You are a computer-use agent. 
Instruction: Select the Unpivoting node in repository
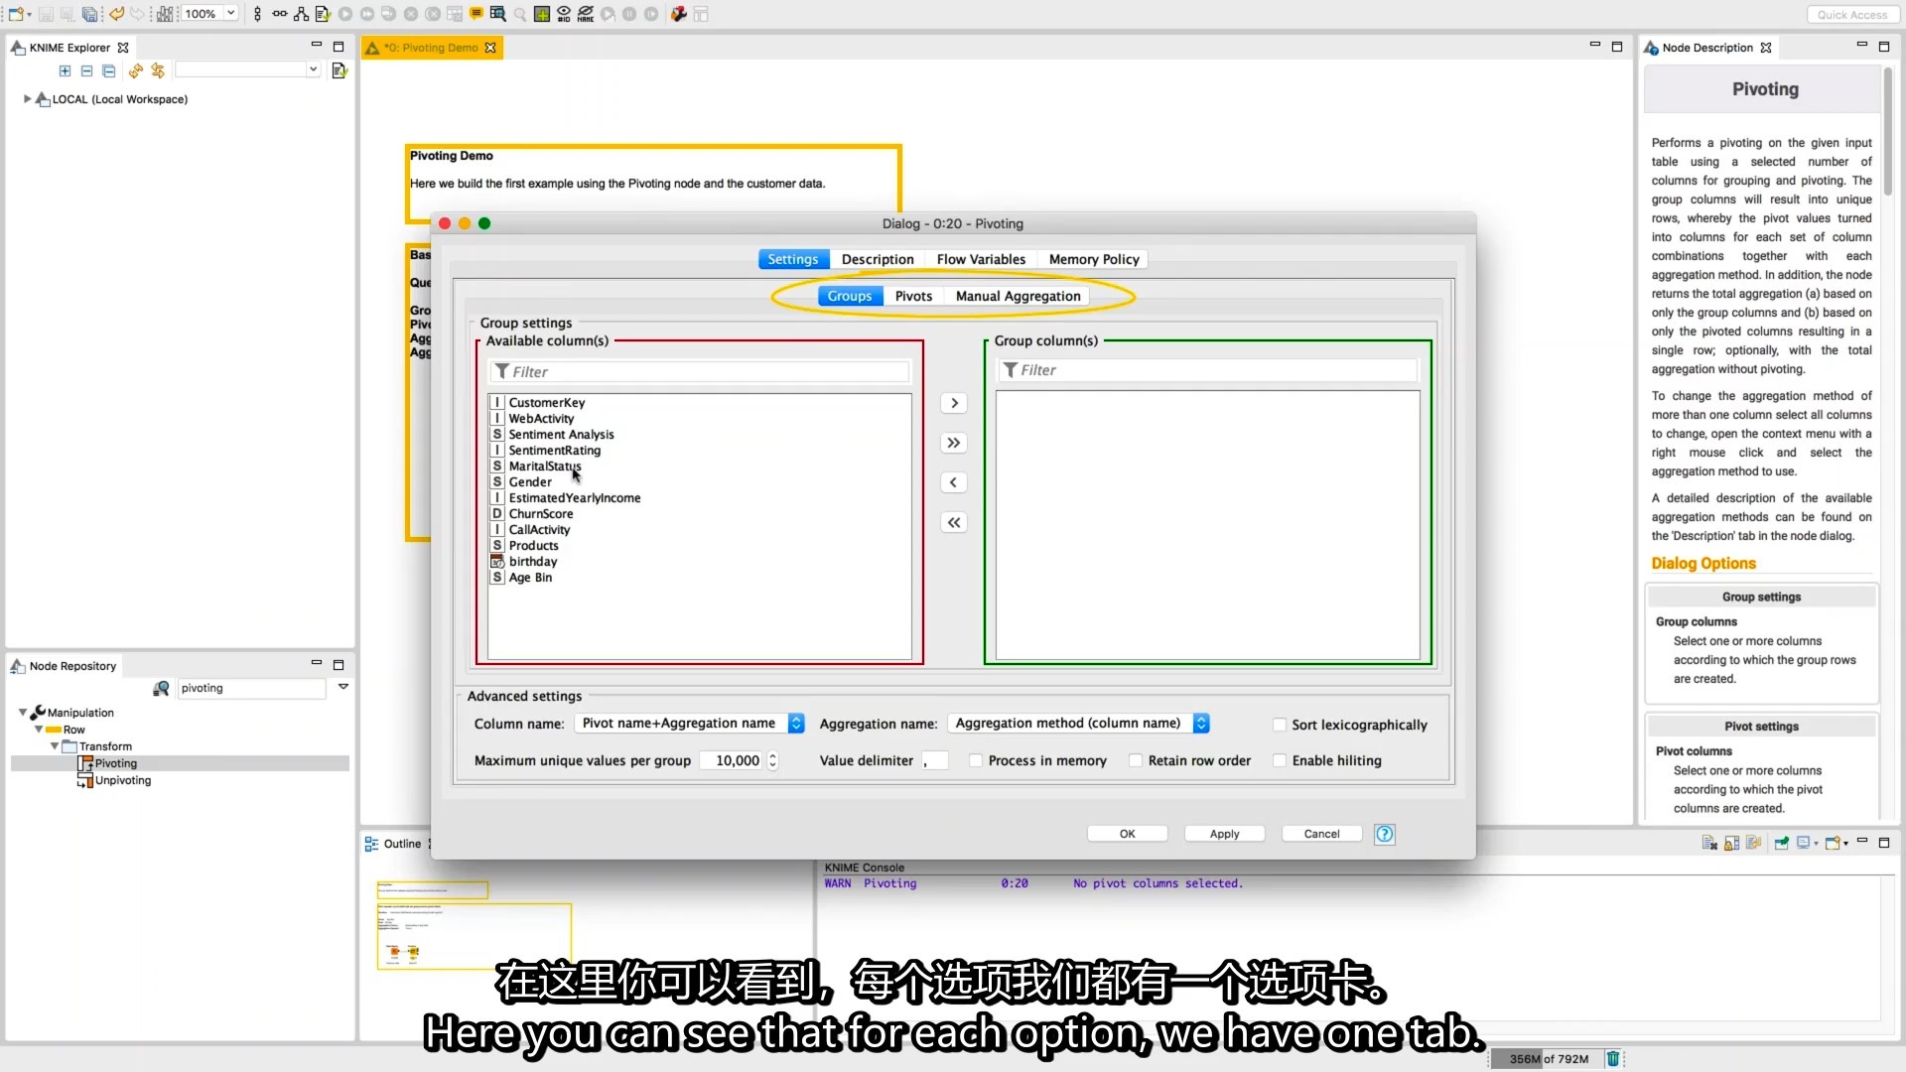(x=114, y=780)
